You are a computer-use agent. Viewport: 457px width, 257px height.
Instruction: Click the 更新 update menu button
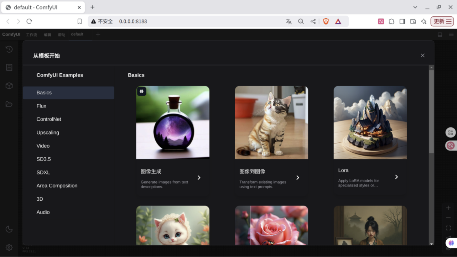(442, 21)
